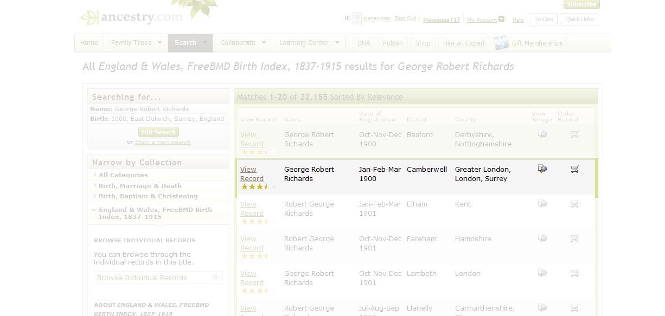Click the Sign Out link
This screenshot has height=316, width=665.
point(405,18)
